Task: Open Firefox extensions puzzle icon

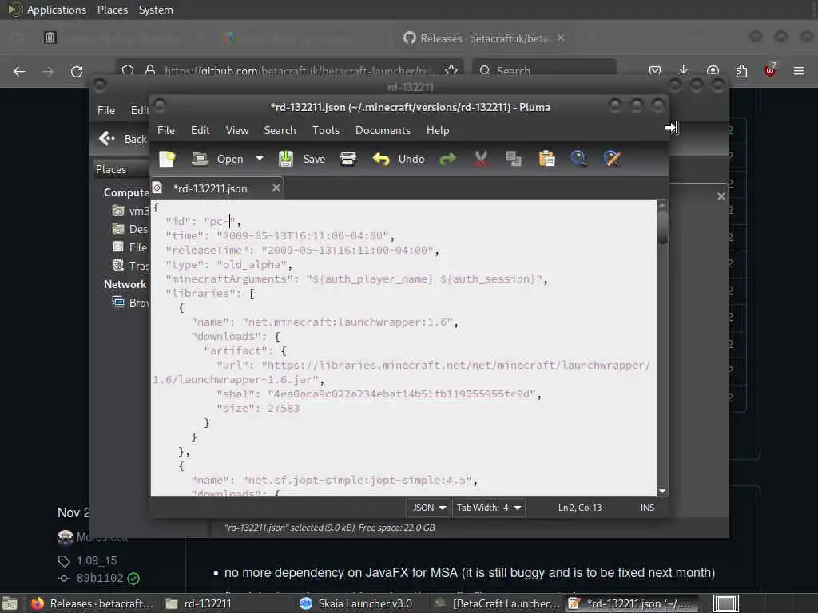Action: pyautogui.click(x=741, y=71)
